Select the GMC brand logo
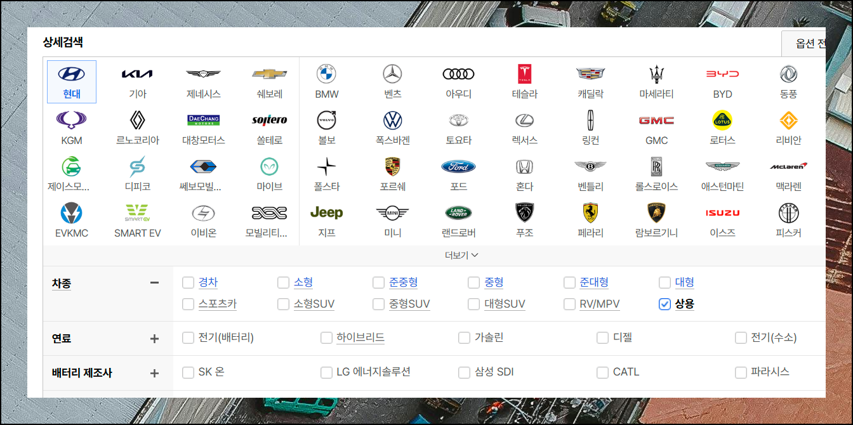This screenshot has width=853, height=425. pos(656,121)
